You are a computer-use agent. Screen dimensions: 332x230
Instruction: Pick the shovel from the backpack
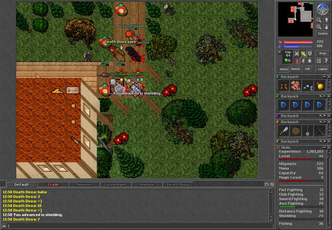(x=308, y=131)
